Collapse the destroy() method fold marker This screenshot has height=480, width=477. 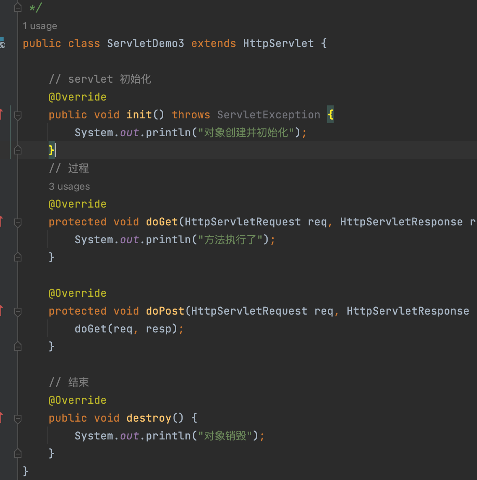click(18, 418)
